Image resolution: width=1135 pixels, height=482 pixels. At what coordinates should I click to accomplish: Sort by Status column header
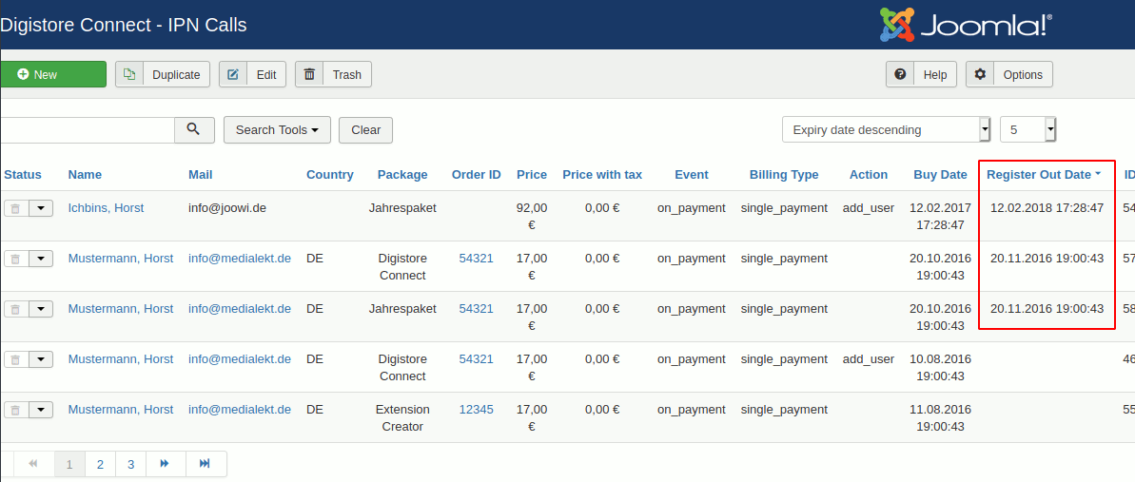(23, 174)
